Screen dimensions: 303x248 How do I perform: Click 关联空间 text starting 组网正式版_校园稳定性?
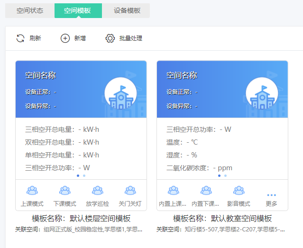(x=79, y=230)
